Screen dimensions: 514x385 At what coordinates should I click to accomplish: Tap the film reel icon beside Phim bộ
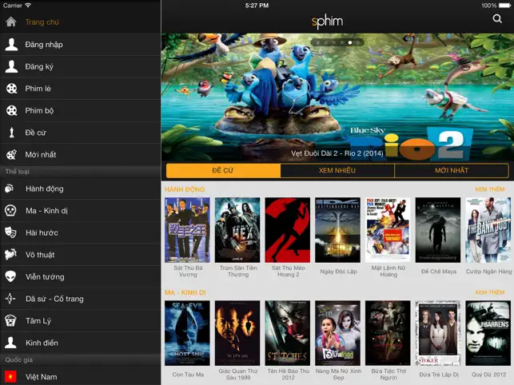click(11, 110)
